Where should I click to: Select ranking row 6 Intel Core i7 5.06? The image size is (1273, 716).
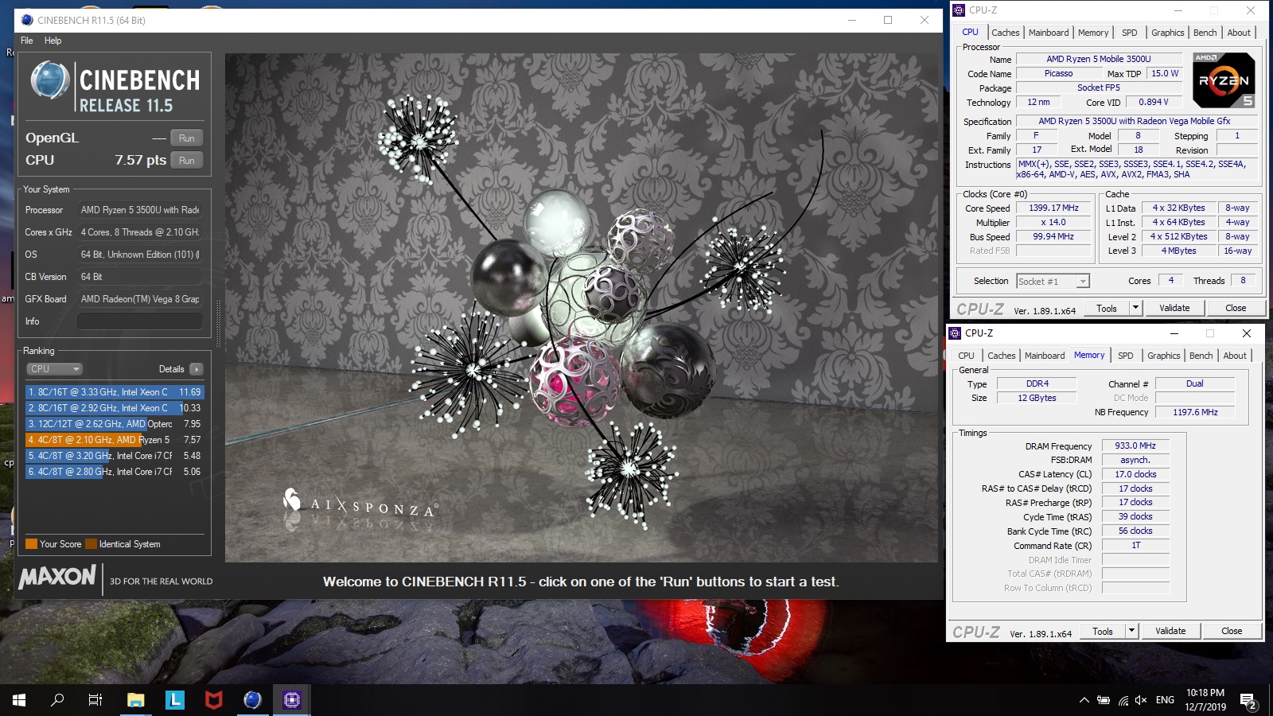[x=115, y=472]
